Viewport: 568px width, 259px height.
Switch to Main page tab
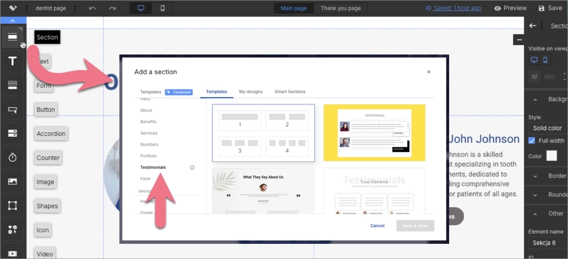[x=293, y=8]
